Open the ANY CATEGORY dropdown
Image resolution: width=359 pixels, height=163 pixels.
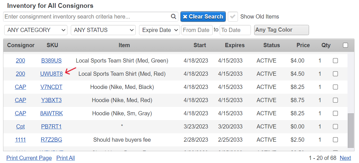[36, 30]
